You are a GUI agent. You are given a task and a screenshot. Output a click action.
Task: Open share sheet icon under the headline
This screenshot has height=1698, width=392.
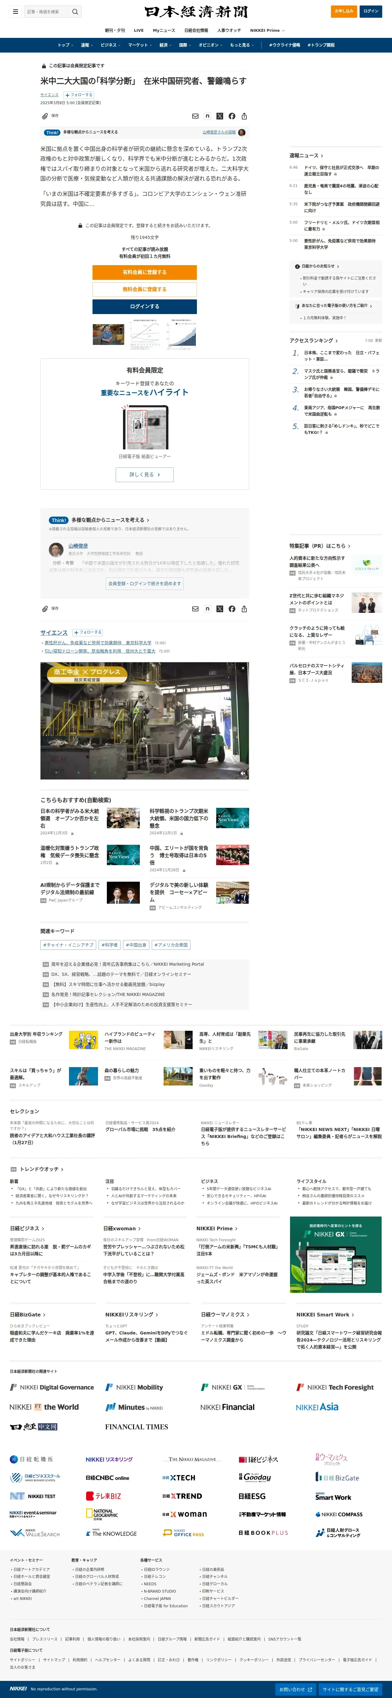pyautogui.click(x=245, y=116)
